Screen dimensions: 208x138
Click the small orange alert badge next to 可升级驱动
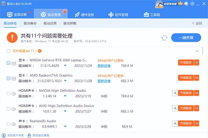[40, 51]
